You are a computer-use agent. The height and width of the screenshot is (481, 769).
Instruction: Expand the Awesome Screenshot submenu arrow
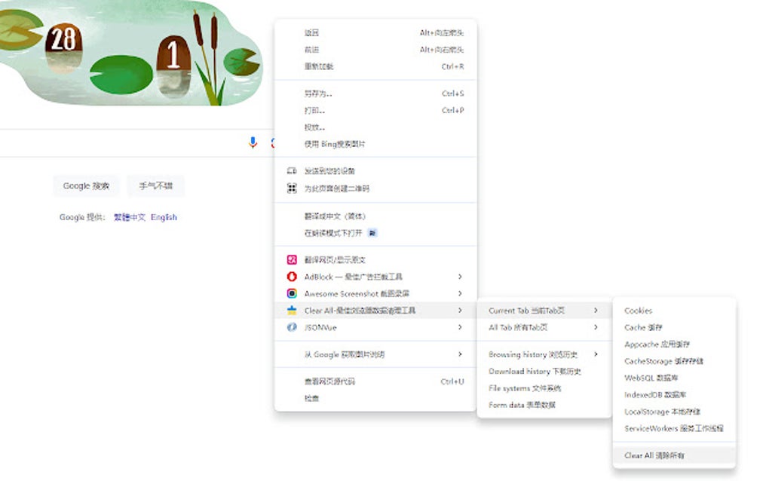460,293
